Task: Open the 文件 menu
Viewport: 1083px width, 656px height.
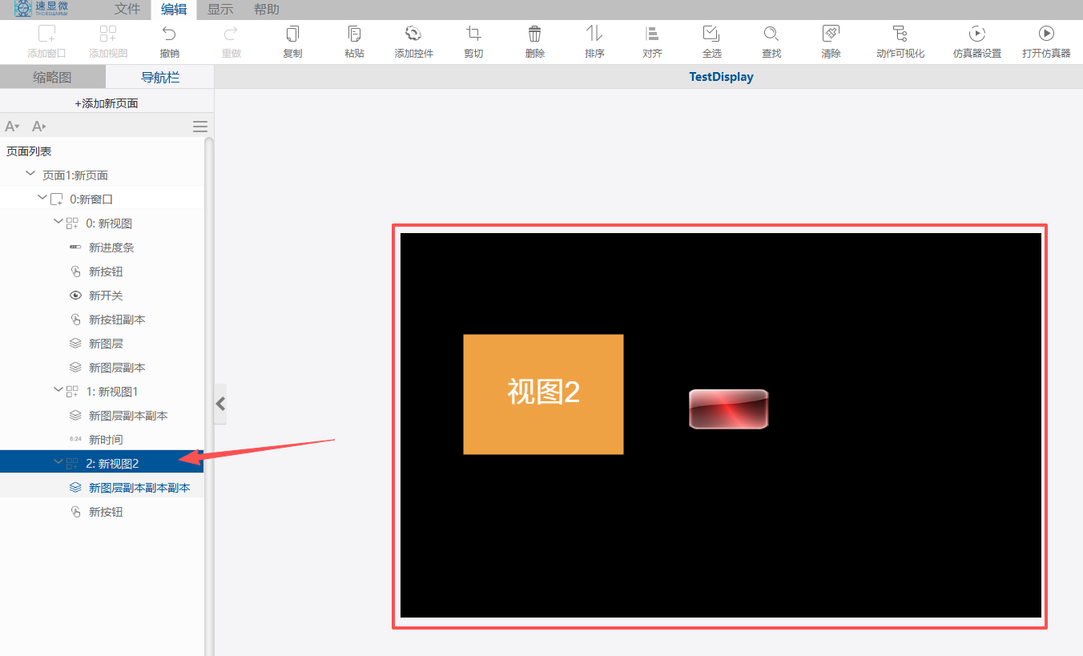Action: coord(127,10)
